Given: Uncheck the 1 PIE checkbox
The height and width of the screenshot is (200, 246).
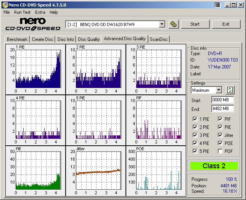Looking at the screenshot, I should click(195, 119).
